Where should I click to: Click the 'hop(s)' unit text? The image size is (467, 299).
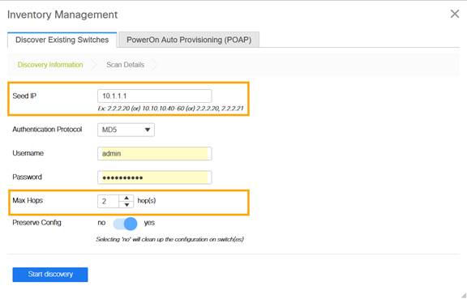click(147, 201)
